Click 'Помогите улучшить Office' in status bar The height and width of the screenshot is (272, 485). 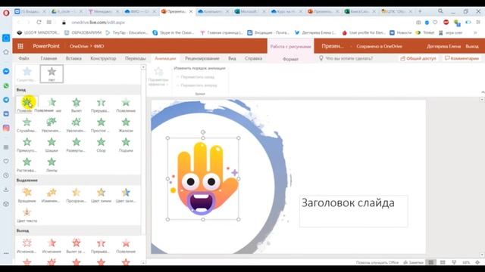coord(377,262)
